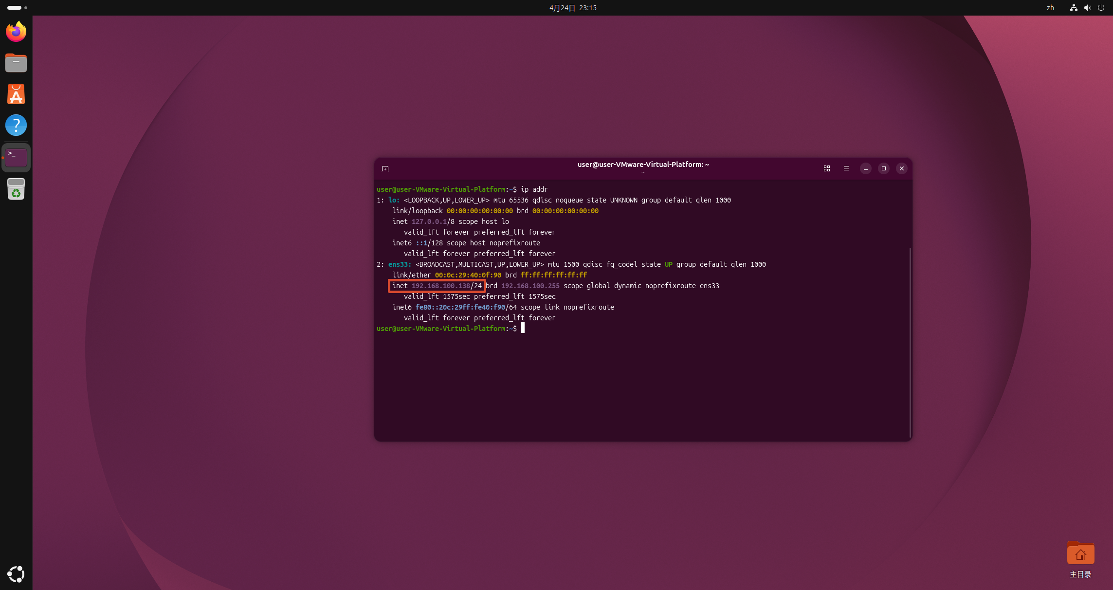Show applications via Ubuntu logo button
Screen dimensions: 1113x590
(16, 574)
